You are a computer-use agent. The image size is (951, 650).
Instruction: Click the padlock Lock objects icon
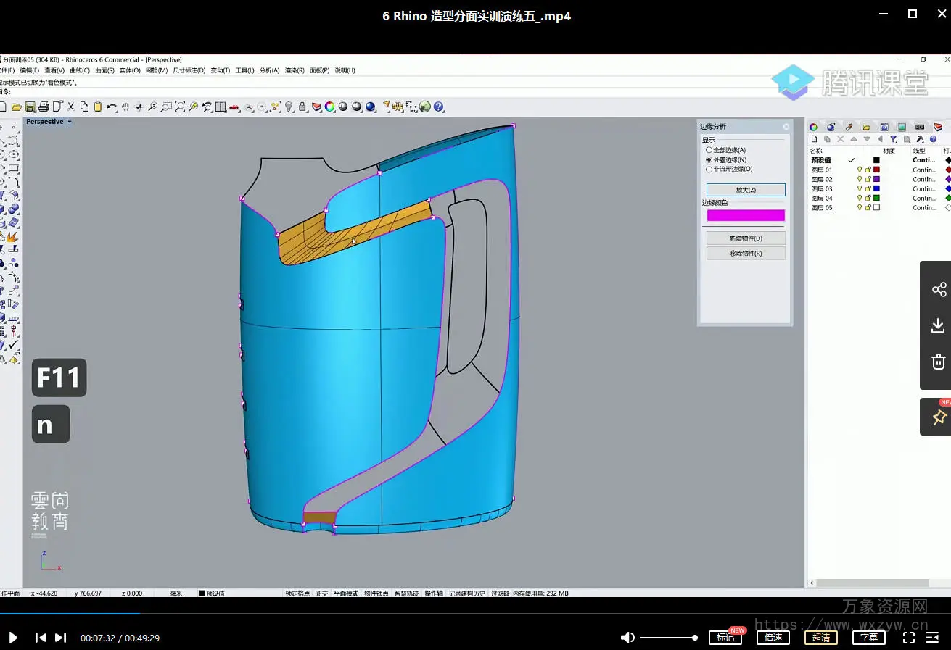tap(302, 107)
